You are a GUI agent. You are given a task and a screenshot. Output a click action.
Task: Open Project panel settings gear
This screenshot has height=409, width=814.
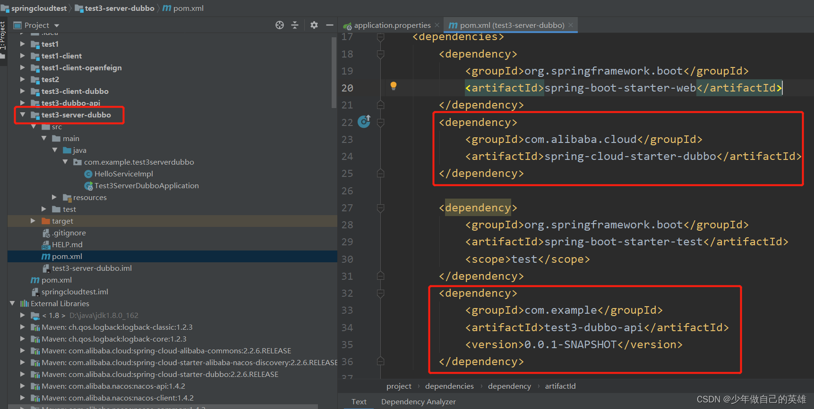(x=314, y=25)
